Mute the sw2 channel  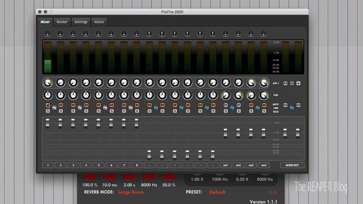[239, 105]
